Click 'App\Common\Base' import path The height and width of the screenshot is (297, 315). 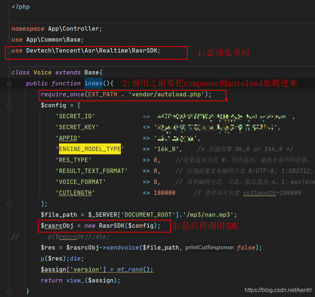point(53,40)
